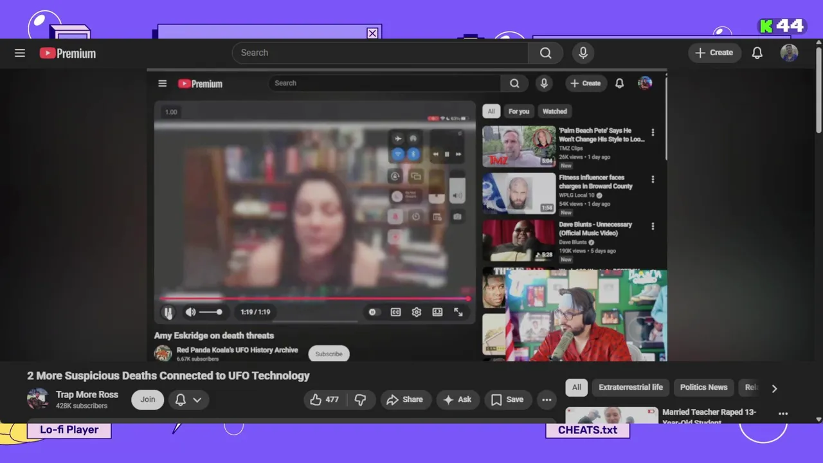
Task: Click the 'Amy Eskridge on death threats' title
Action: pos(214,336)
